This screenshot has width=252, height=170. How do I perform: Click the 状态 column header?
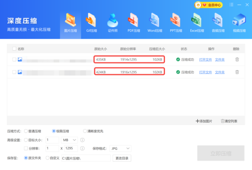click(184, 49)
